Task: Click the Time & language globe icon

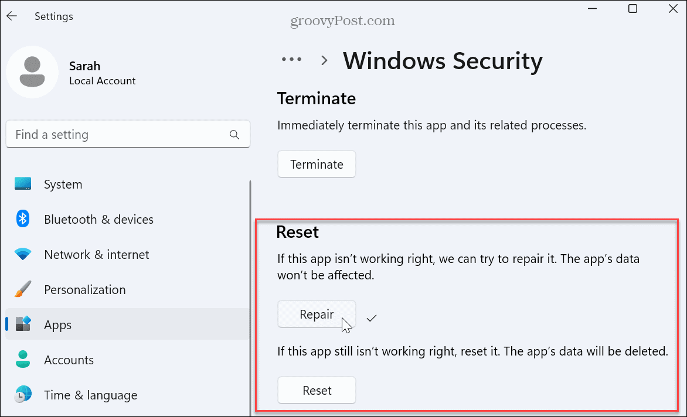Action: 23,394
